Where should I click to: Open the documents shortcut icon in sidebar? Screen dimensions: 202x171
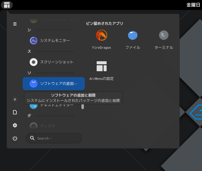pos(15,112)
